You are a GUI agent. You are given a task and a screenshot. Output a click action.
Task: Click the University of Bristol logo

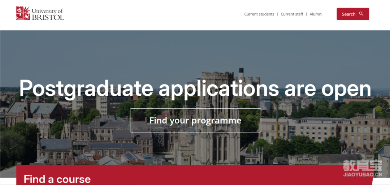(40, 13)
